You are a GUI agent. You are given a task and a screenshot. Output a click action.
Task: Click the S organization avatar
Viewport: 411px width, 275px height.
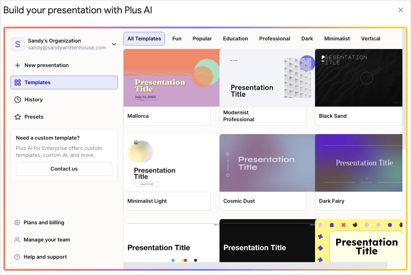[18, 44]
